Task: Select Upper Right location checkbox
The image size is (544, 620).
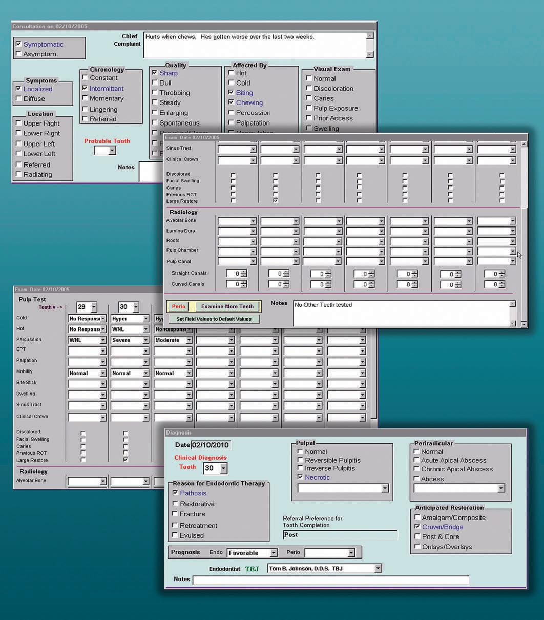Action: point(19,123)
